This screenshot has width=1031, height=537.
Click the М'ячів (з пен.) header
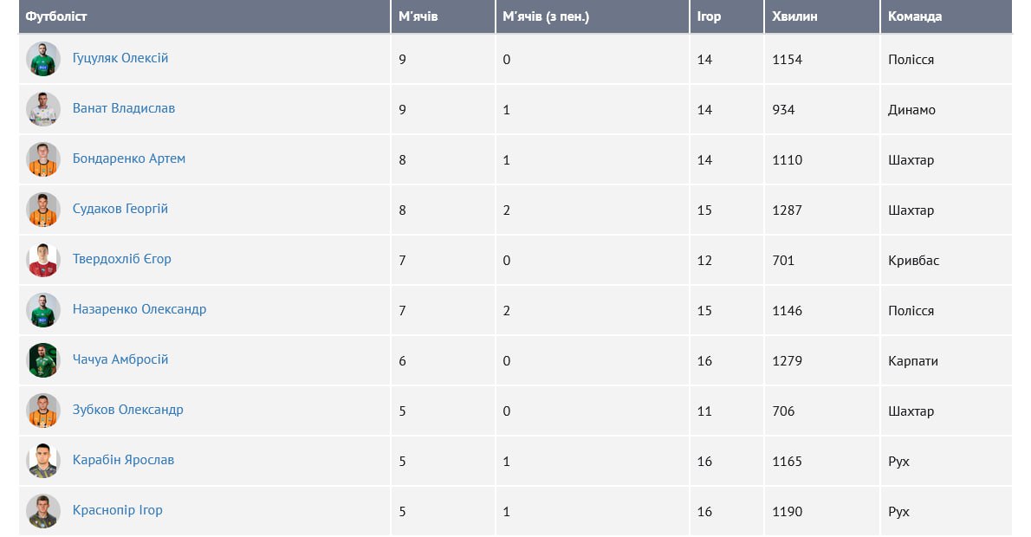pos(546,16)
